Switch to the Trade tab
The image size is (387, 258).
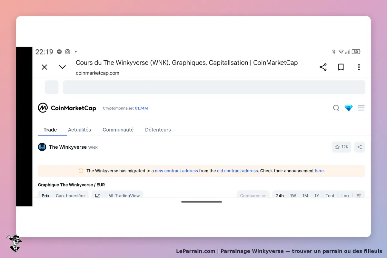pos(50,130)
